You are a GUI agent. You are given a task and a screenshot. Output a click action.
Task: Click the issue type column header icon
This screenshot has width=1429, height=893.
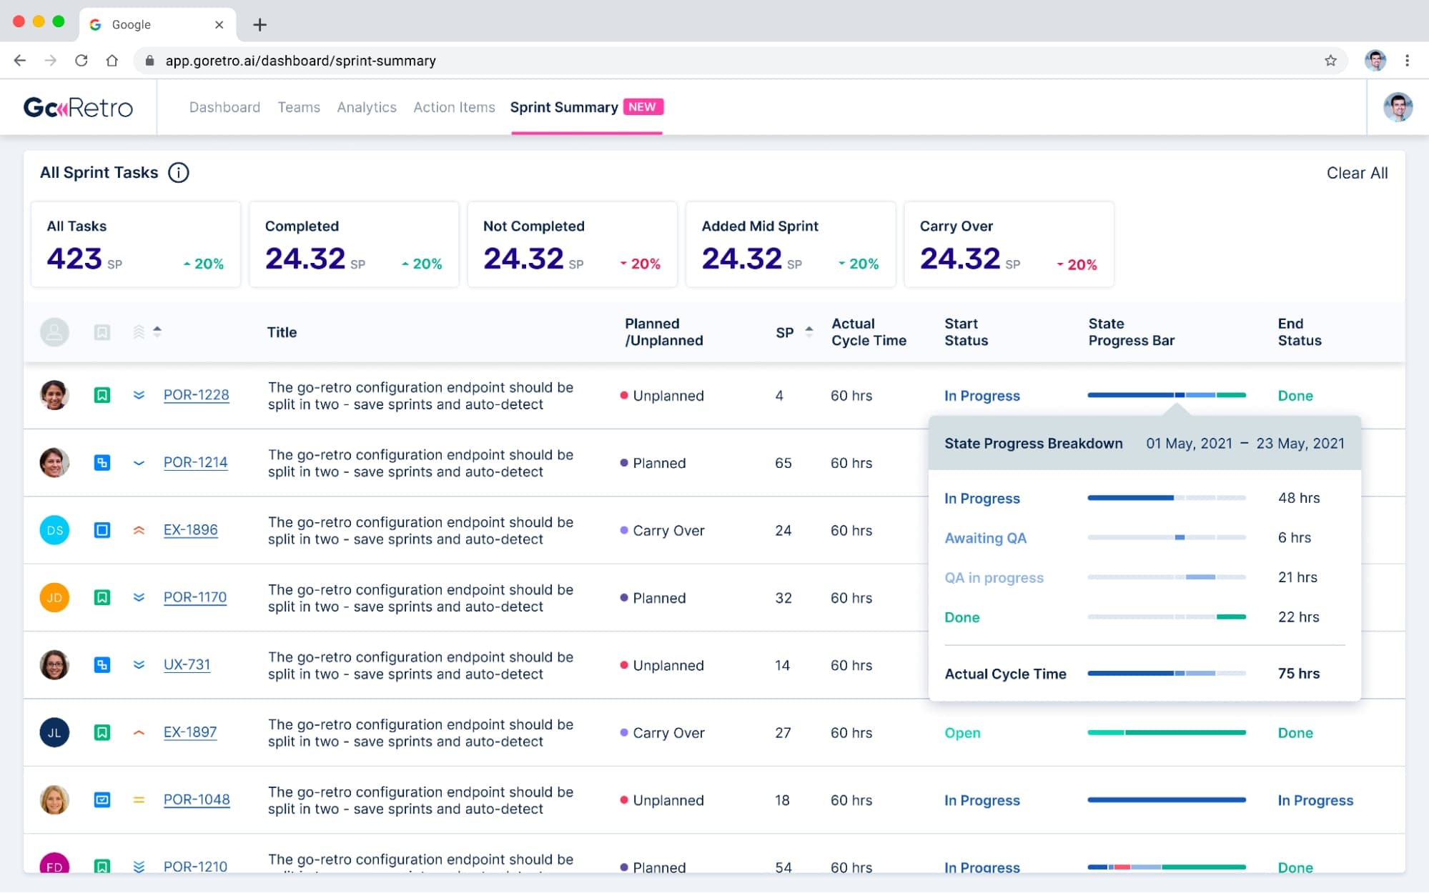point(102,332)
